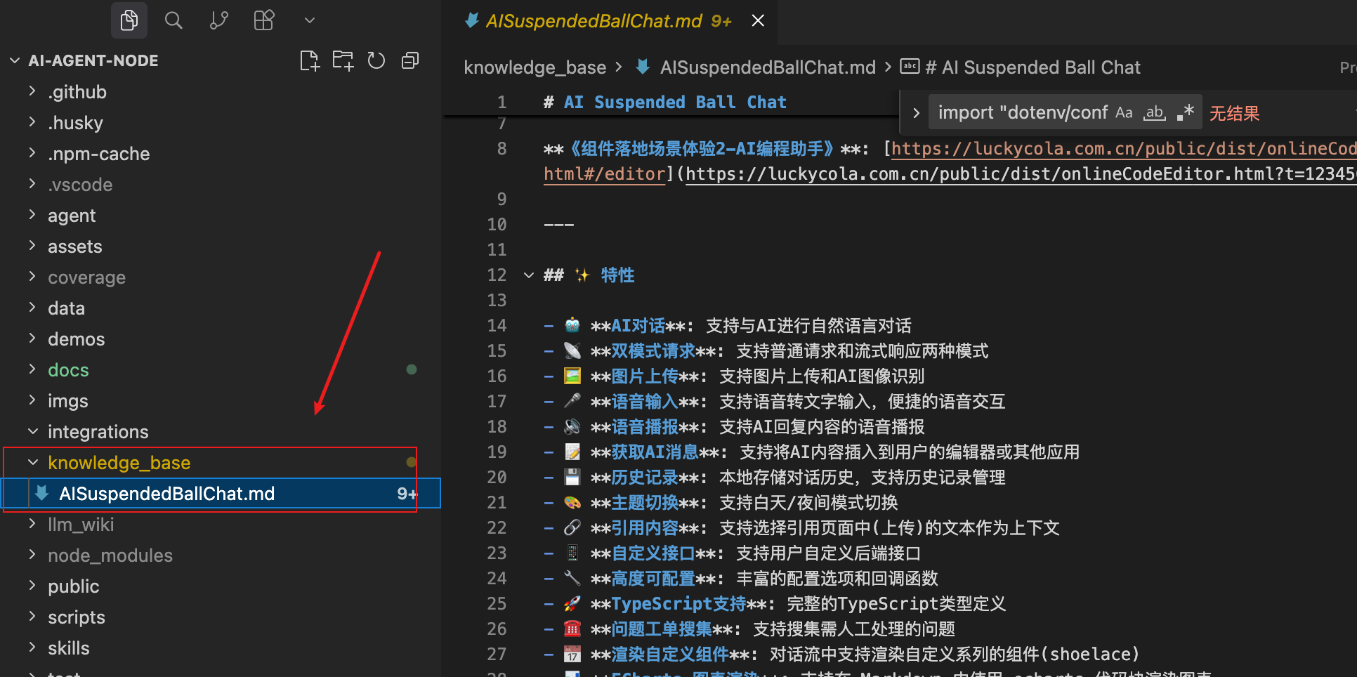The width and height of the screenshot is (1357, 677).
Task: Toggle Replace in the find widget
Action: [916, 113]
